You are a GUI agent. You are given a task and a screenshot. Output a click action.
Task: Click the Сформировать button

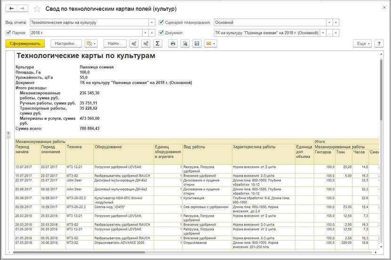coord(25,43)
